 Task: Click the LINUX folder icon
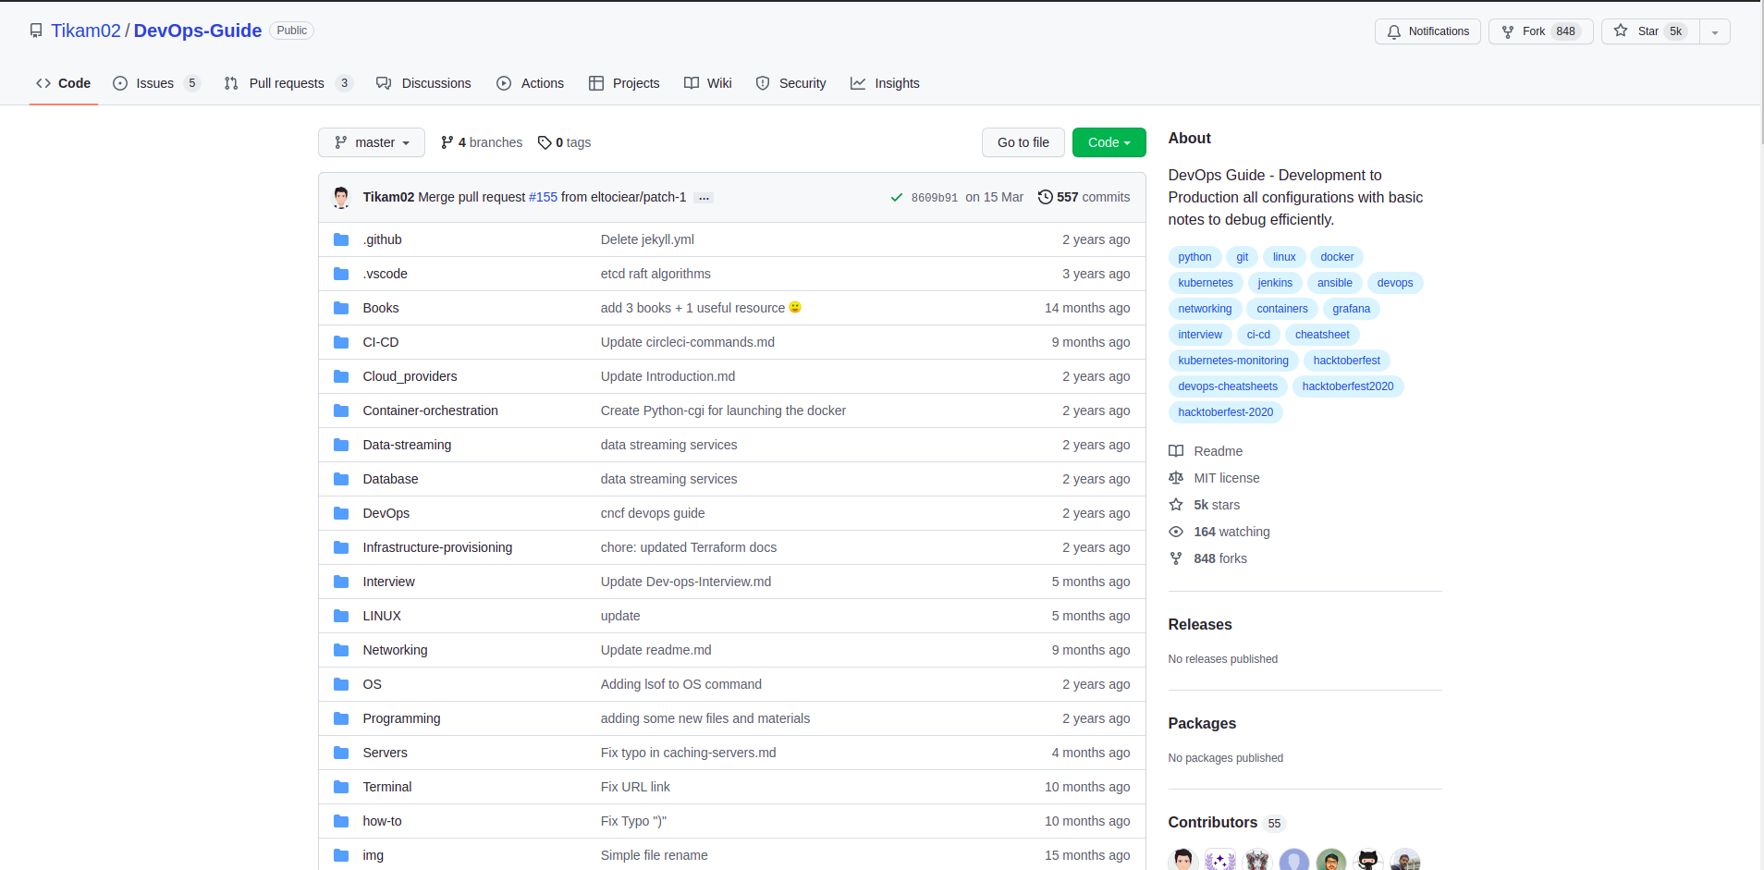(x=341, y=616)
